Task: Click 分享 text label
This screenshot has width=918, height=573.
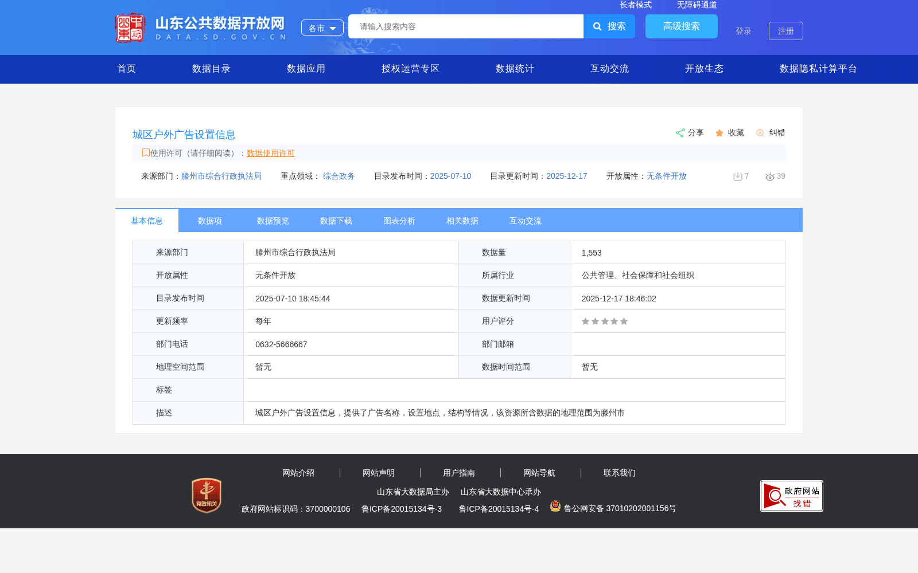Action: coord(696,132)
